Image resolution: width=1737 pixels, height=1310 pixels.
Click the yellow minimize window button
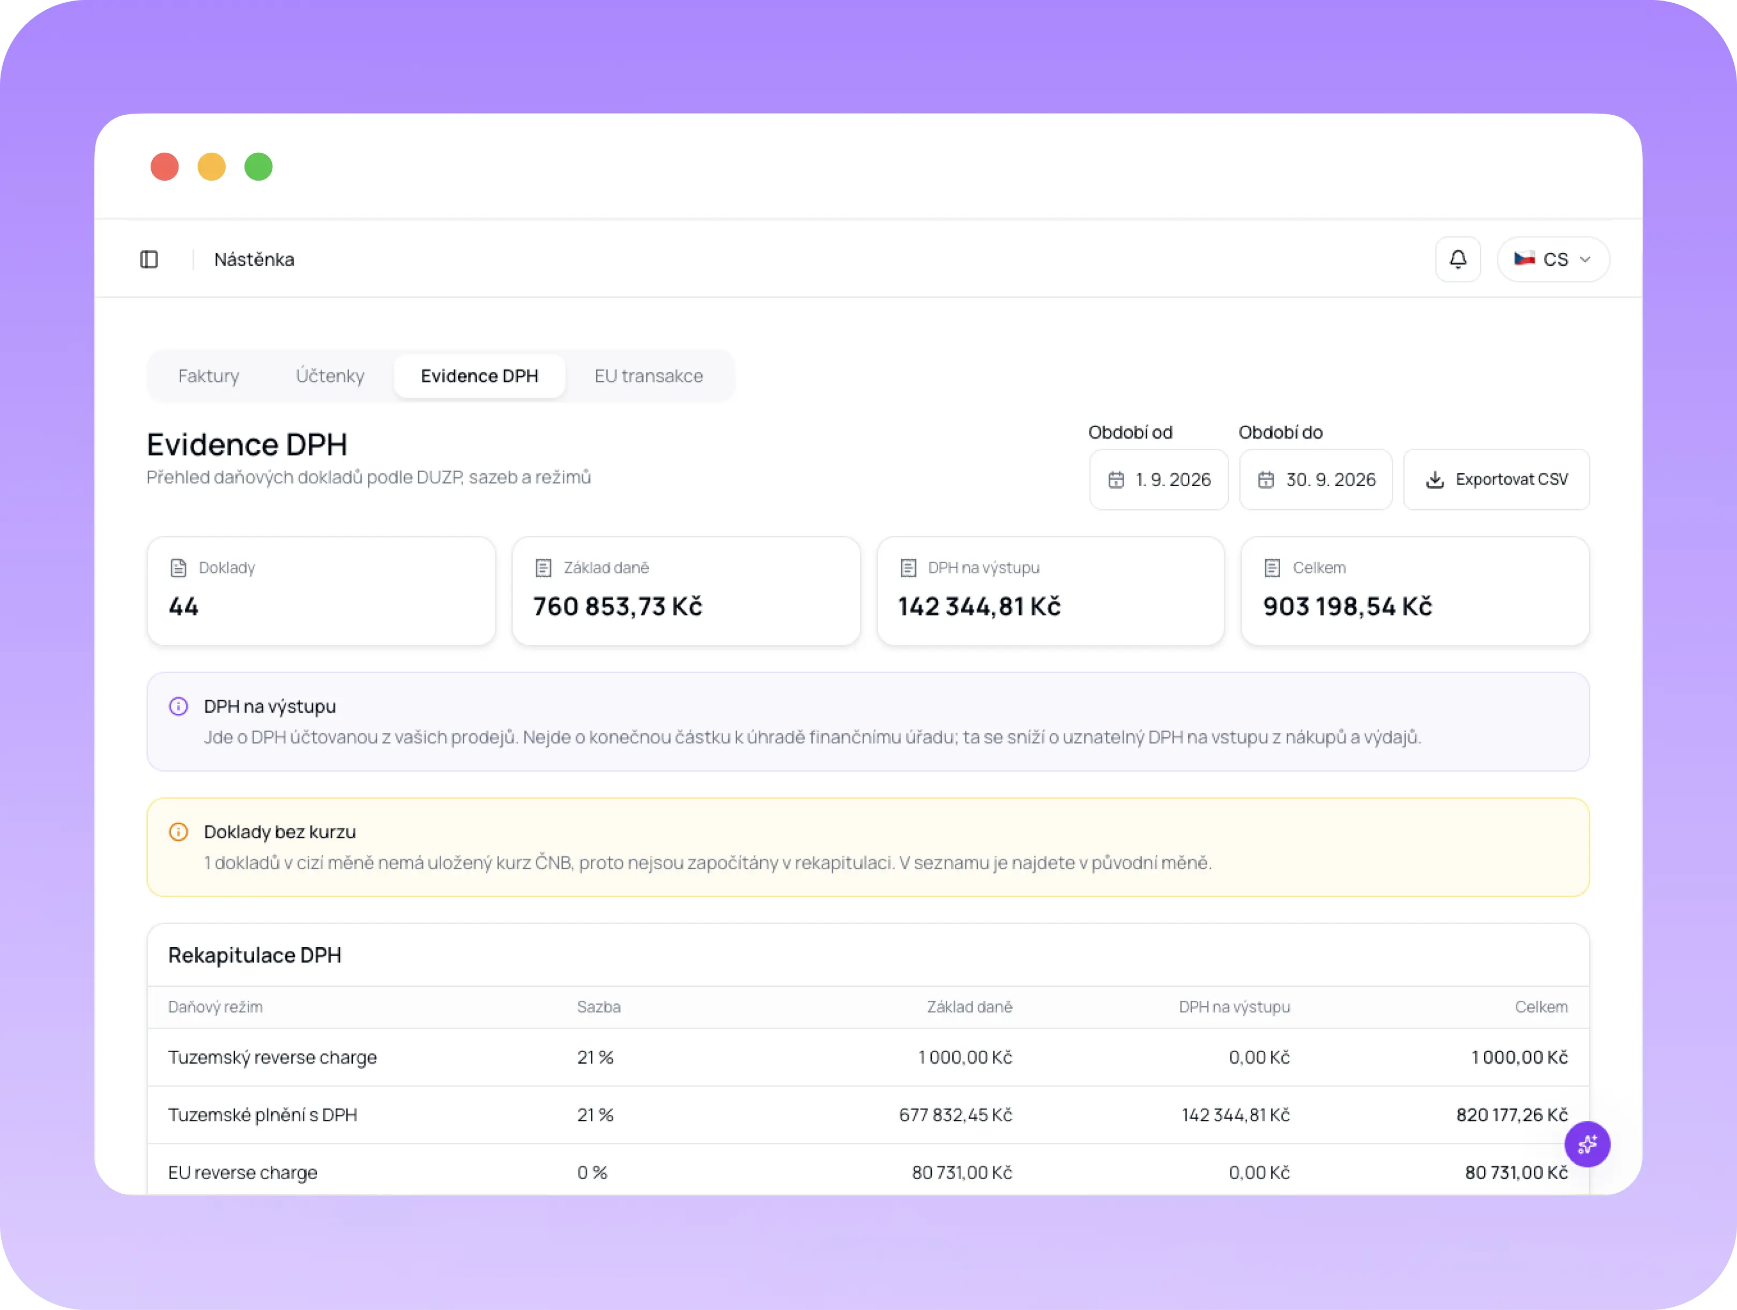(x=211, y=166)
